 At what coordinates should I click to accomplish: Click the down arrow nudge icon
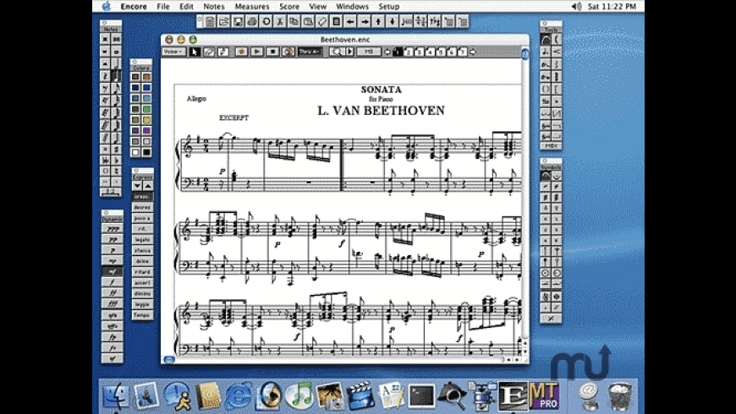(393, 22)
